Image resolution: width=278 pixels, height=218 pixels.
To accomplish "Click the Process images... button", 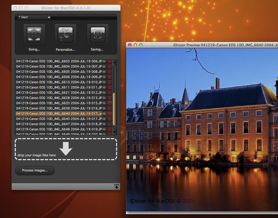I will pyautogui.click(x=35, y=170).
